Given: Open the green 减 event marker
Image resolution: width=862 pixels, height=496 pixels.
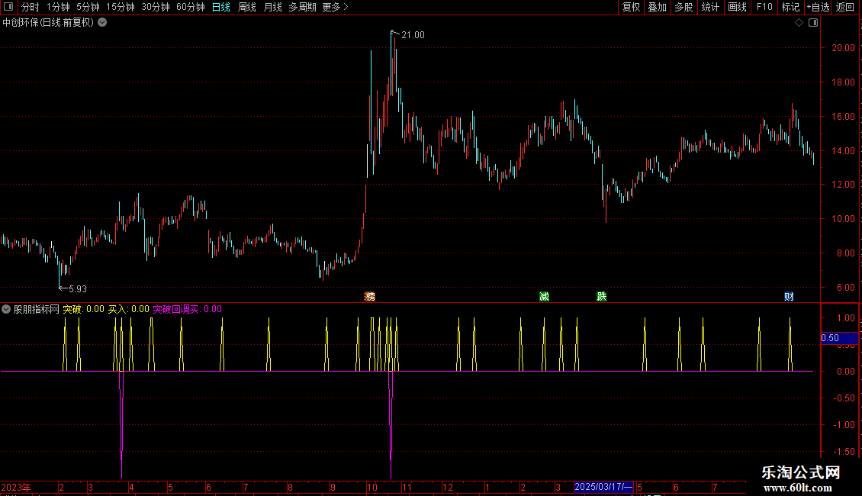Looking at the screenshot, I should pos(544,297).
